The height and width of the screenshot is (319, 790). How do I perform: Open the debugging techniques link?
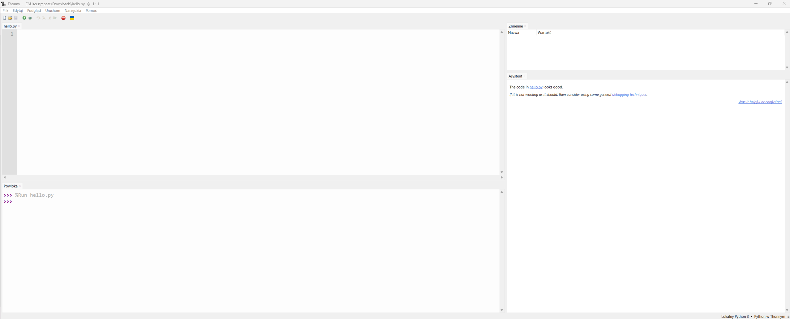click(629, 95)
